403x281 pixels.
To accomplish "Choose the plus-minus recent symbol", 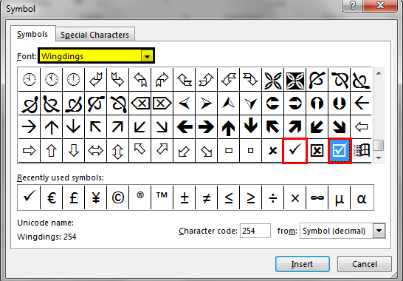I will click(x=185, y=197).
